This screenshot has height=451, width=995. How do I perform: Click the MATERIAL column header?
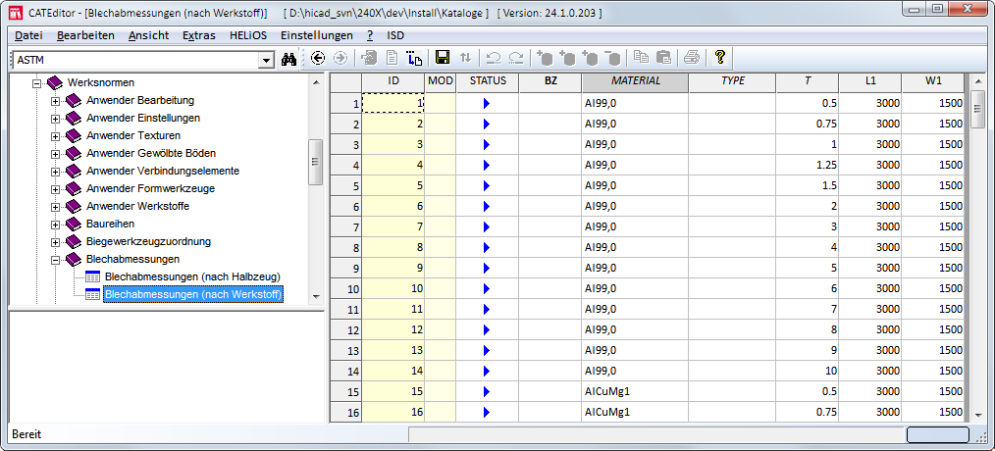[635, 80]
